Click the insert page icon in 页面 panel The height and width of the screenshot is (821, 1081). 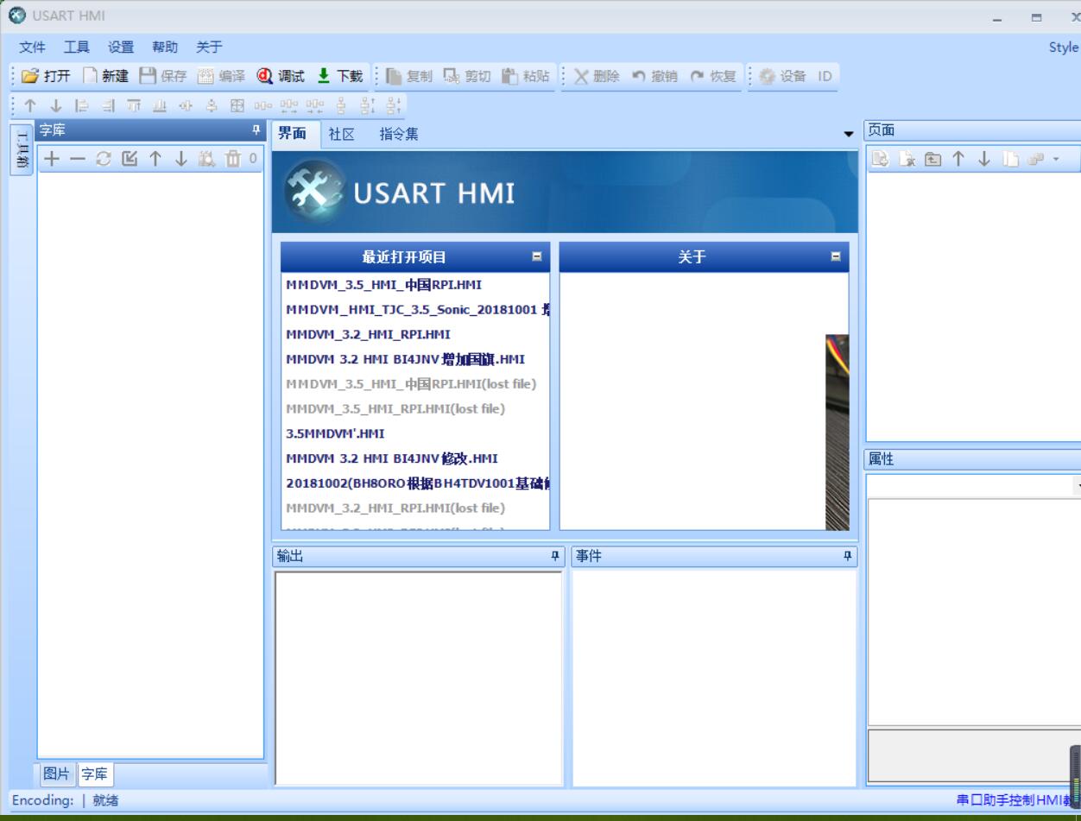pos(932,159)
